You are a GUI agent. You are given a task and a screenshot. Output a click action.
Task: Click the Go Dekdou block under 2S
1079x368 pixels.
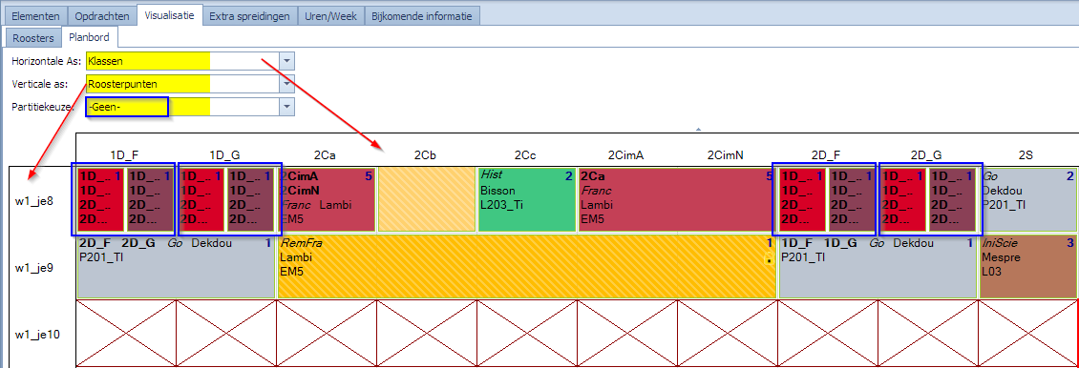click(1027, 200)
